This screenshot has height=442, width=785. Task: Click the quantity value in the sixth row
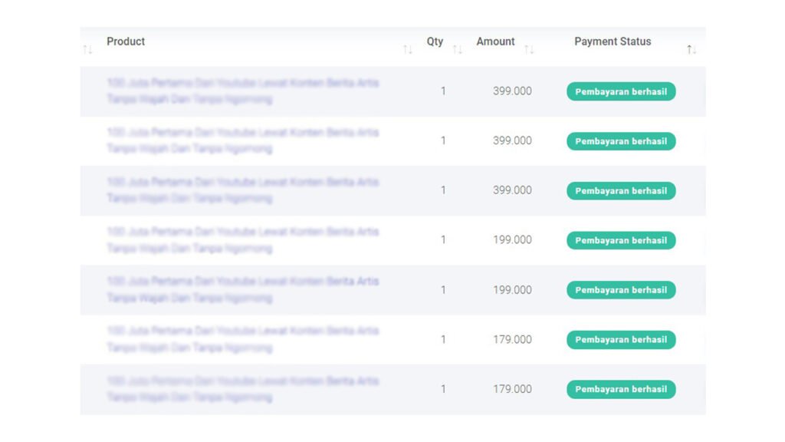point(443,339)
